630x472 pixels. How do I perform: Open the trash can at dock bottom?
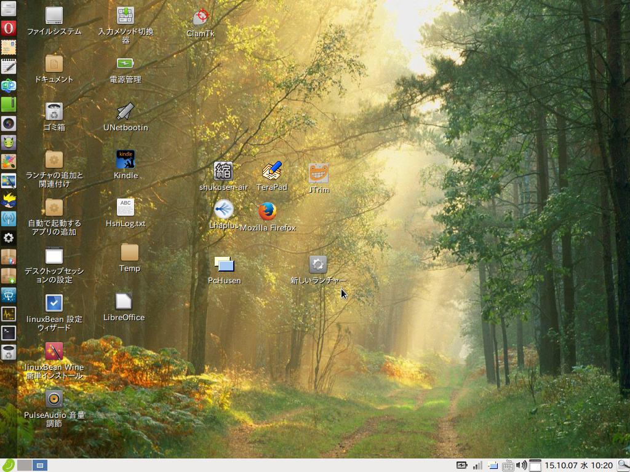tap(9, 352)
